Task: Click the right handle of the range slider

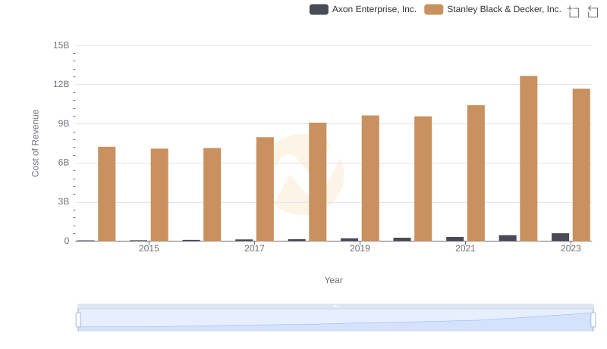Action: click(593, 320)
